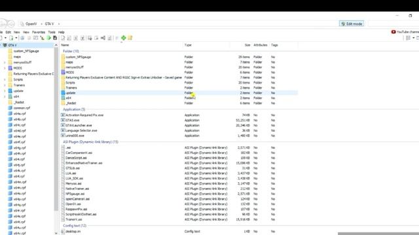This screenshot has height=235, width=419.
Task: Click the view layout icon at toolbar right
Action: pyautogui.click(x=408, y=38)
